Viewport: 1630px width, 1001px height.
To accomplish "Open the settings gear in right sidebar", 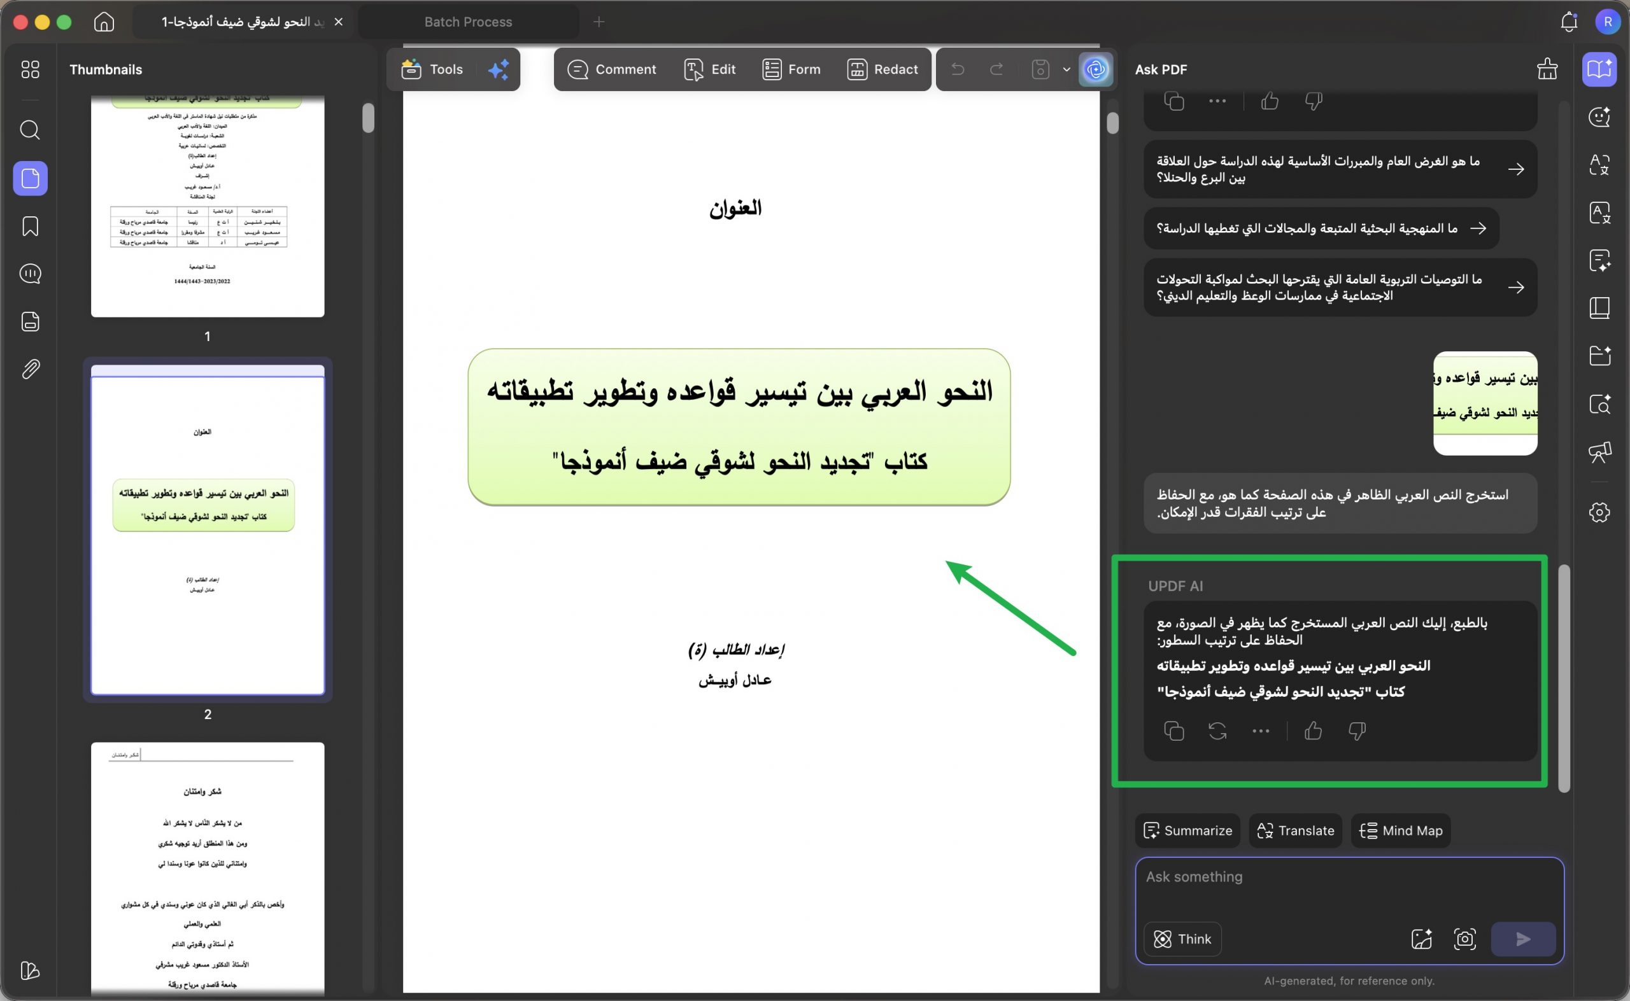I will [1599, 512].
